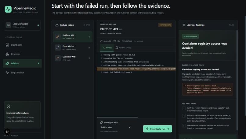The image size is (246, 139).
Task: Click the arrow on Customer Web row
Action: pyautogui.click(x=89, y=58)
